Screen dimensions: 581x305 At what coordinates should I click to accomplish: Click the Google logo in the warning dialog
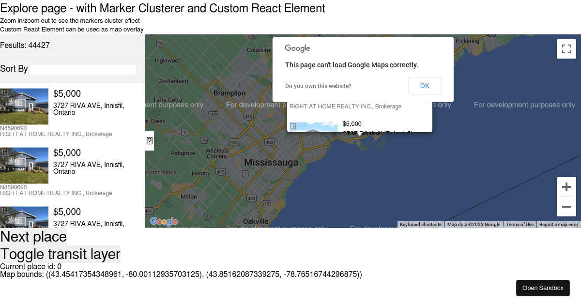coord(297,48)
